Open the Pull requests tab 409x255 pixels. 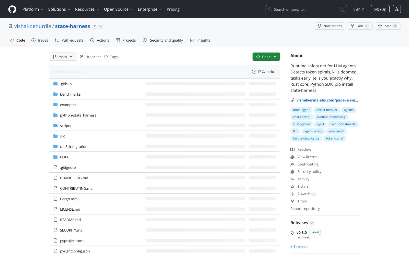click(69, 40)
